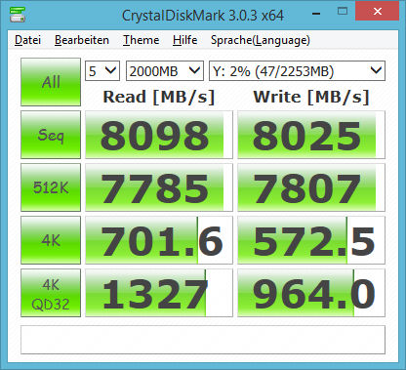Start the 4K benchmark test

(51, 240)
